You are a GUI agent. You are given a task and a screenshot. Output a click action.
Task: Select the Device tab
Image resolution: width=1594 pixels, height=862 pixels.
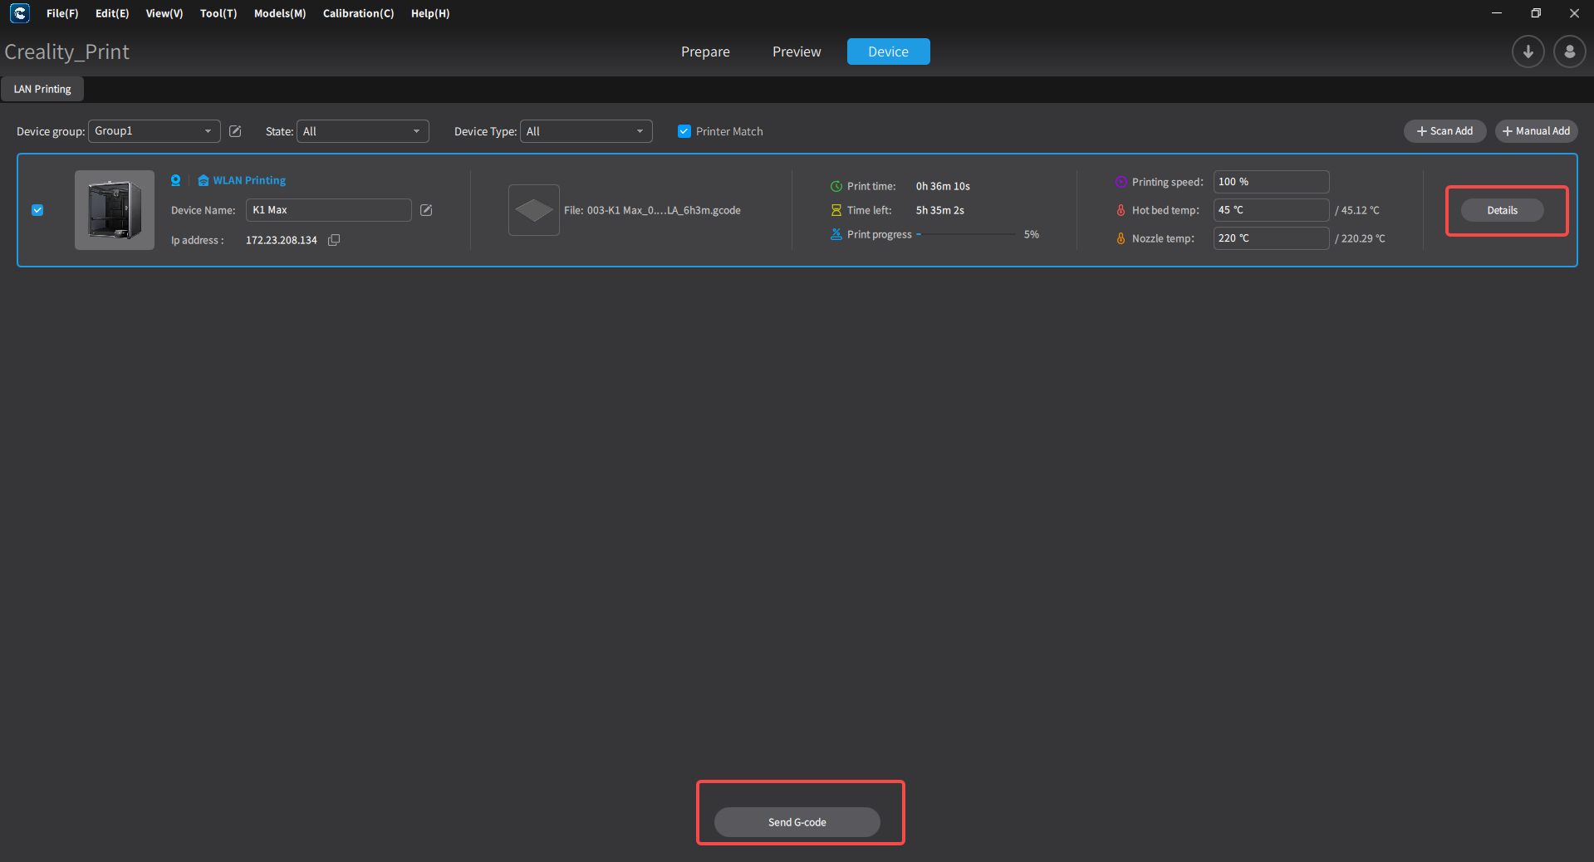(x=888, y=51)
